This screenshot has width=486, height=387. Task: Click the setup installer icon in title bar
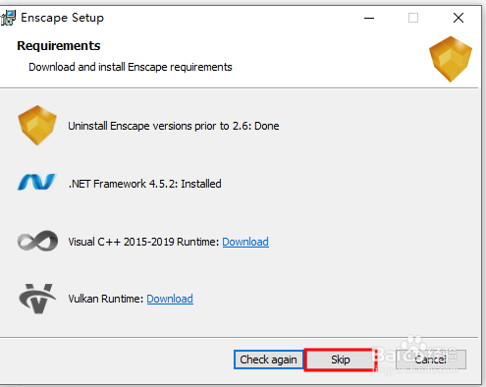[x=8, y=18]
